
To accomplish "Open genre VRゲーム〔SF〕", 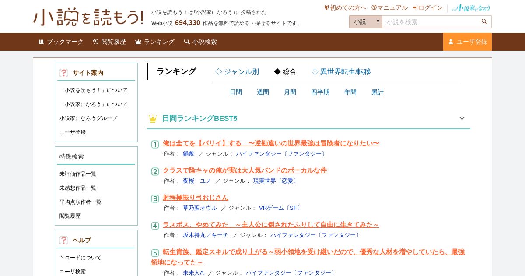I will click(x=280, y=208).
